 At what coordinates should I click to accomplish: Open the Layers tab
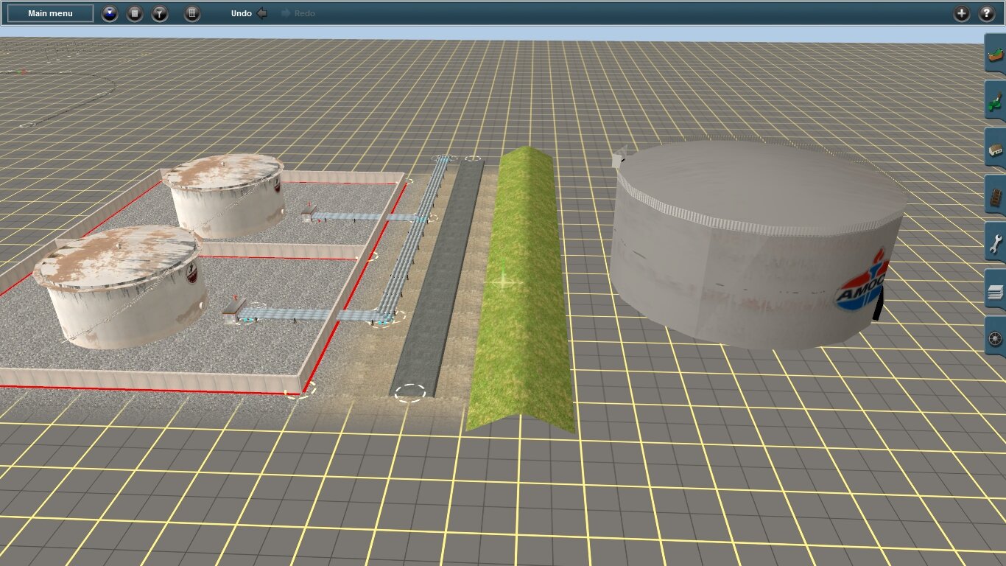click(995, 290)
